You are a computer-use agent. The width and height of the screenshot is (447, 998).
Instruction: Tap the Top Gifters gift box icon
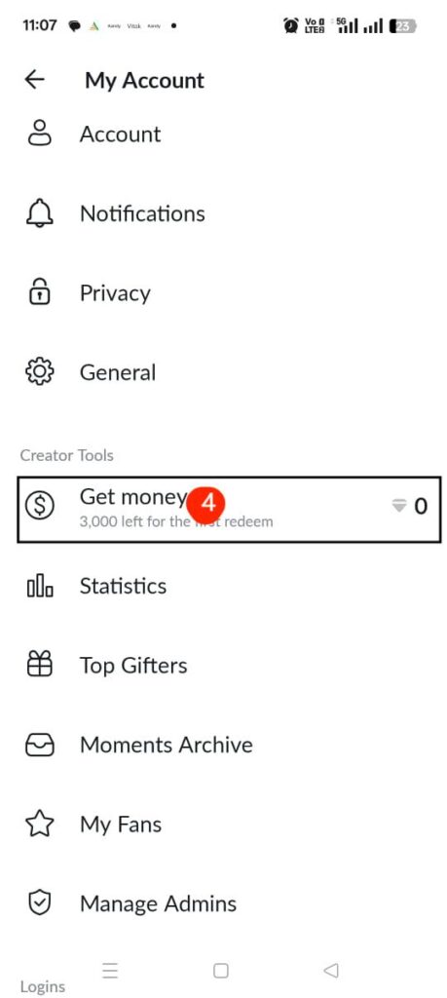click(x=39, y=665)
